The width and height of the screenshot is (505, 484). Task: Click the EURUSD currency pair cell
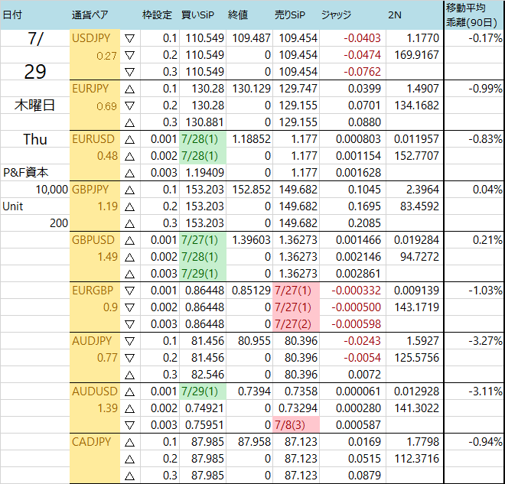click(93, 139)
